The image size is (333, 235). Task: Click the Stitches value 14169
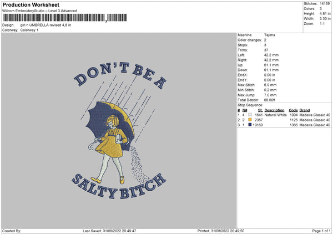point(325,4)
